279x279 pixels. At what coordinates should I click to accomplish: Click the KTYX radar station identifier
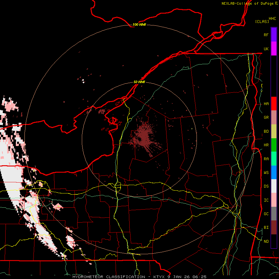pyautogui.click(x=159, y=277)
